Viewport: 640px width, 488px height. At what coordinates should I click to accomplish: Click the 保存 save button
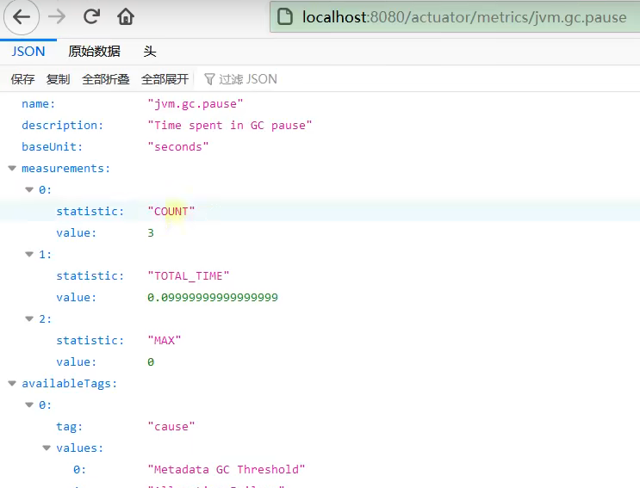(22, 79)
